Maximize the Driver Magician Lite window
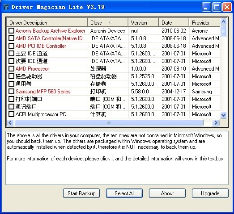 217,7
